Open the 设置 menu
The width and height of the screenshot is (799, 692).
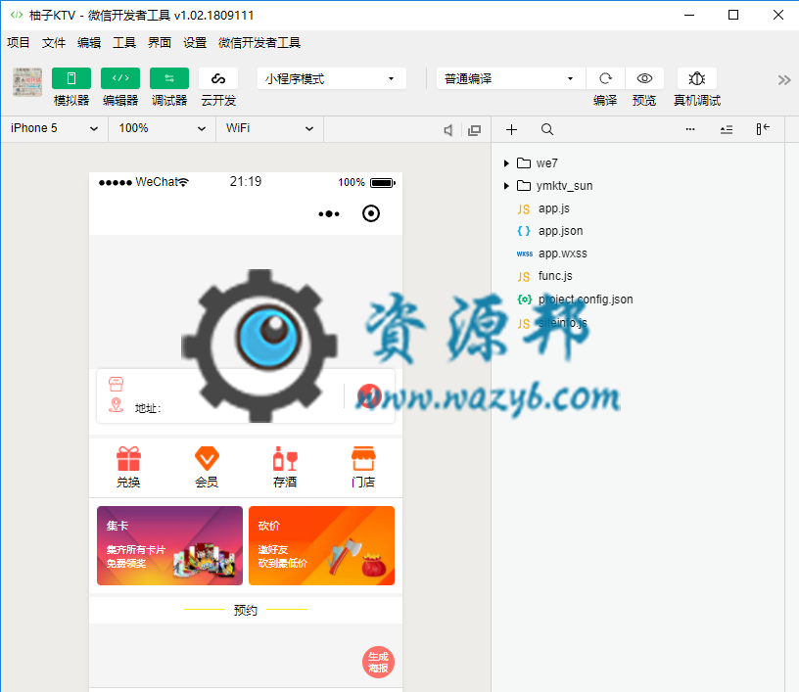[x=195, y=43]
